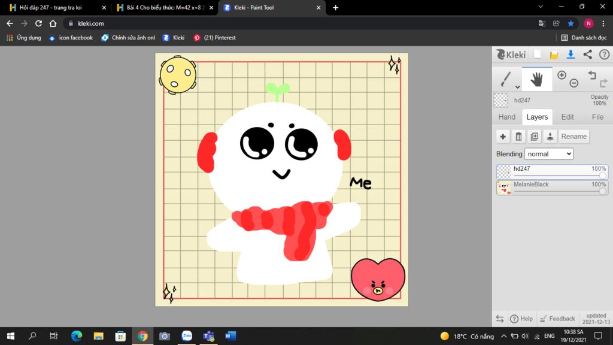
Task: Zoom out with the minus magnifier icon
Action: [573, 83]
